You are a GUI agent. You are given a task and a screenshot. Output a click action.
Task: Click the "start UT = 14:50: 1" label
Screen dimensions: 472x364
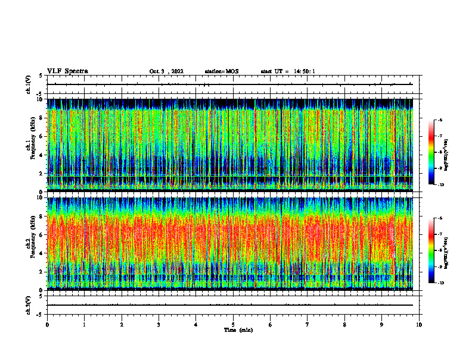point(288,71)
